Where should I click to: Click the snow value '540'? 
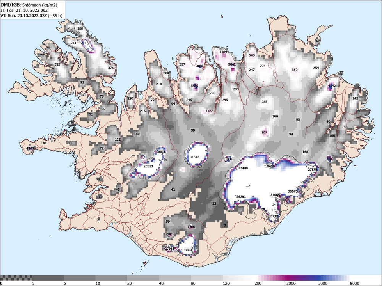coord(252,55)
